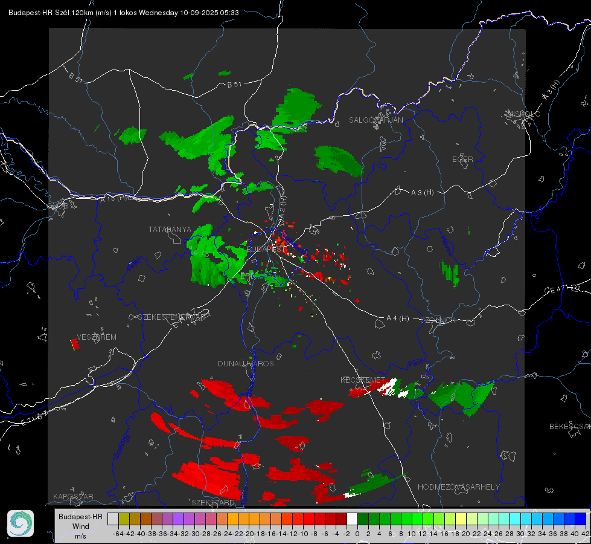Click the BUDAPEST city label
Viewport: 591px width, 544px height.
pos(266,249)
